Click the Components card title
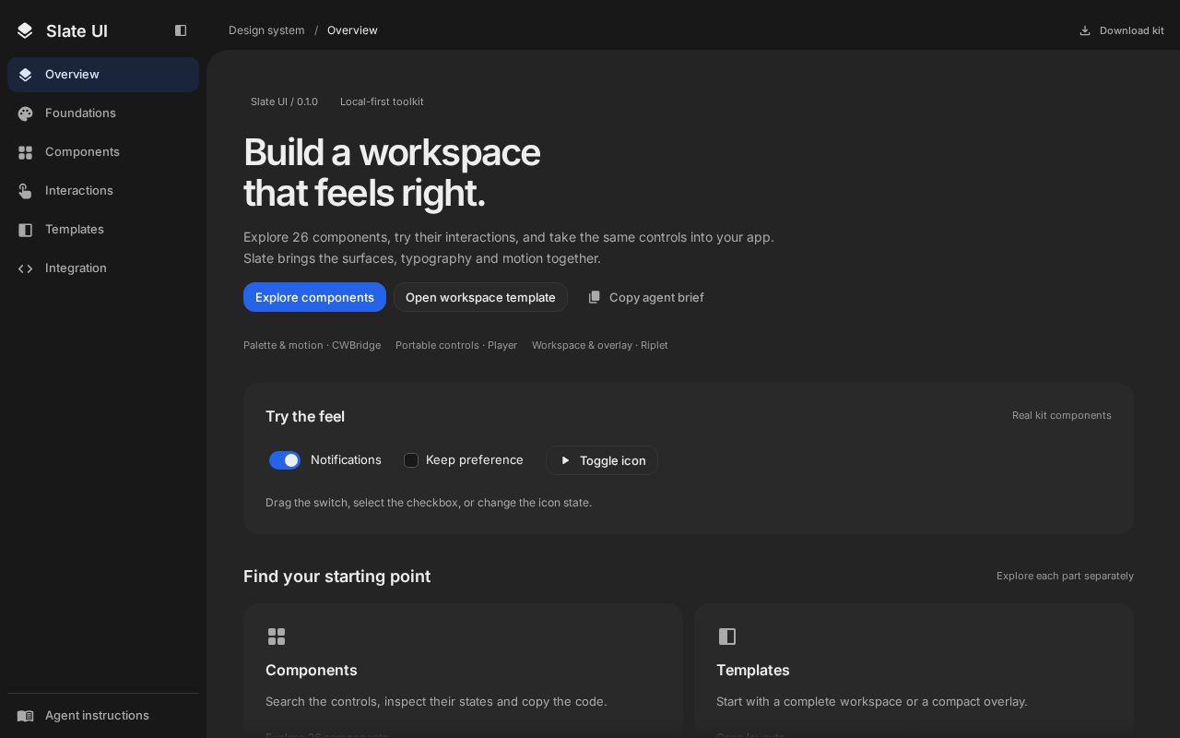1180x738 pixels. pos(312,670)
